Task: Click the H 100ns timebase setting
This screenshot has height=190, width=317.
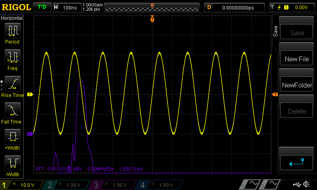Action: coord(67,7)
